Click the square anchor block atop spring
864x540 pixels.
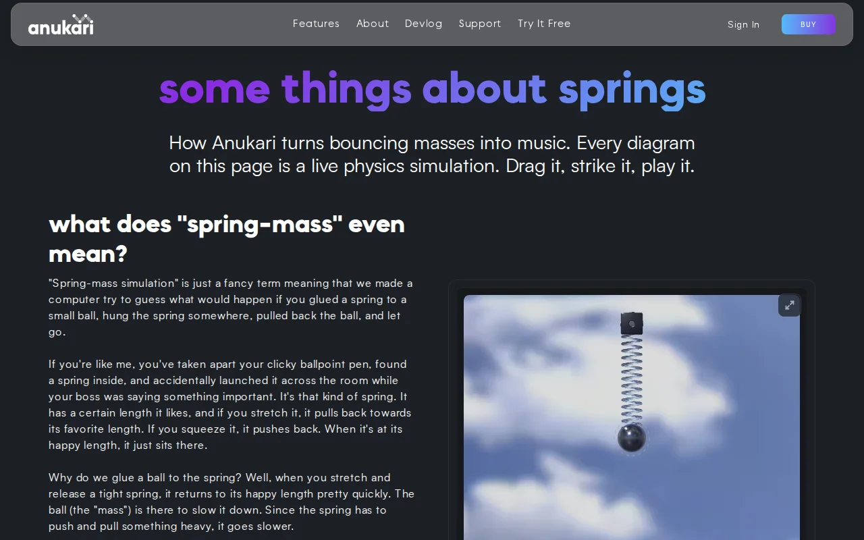pos(632,323)
